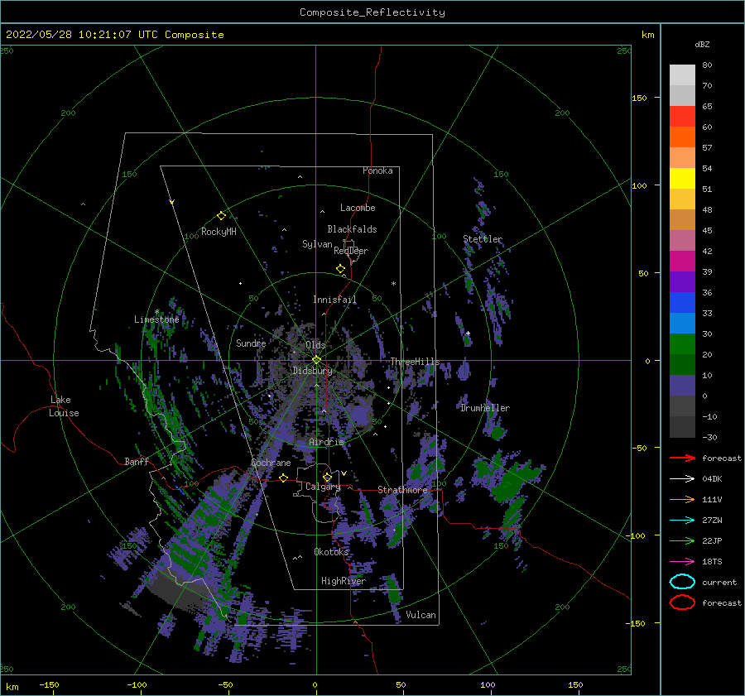Click the green 22JP arrow in legend
This screenshot has height=696, width=745.
(682, 540)
